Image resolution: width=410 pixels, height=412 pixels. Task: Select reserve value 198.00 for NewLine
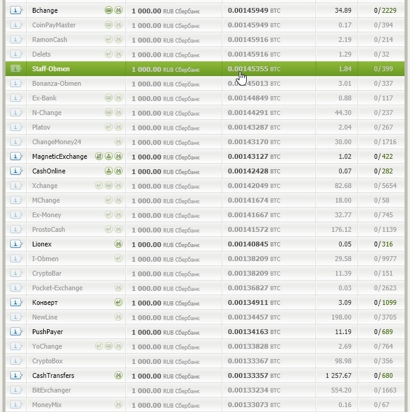341,317
